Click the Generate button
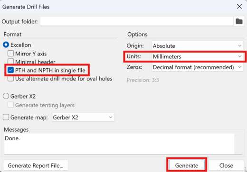The width and height of the screenshot is (247, 172). 187,165
